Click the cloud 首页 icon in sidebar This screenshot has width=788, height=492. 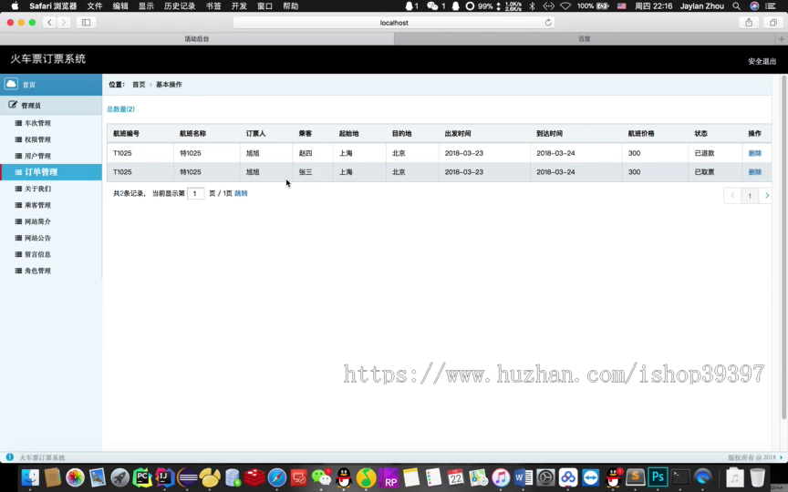tap(11, 84)
